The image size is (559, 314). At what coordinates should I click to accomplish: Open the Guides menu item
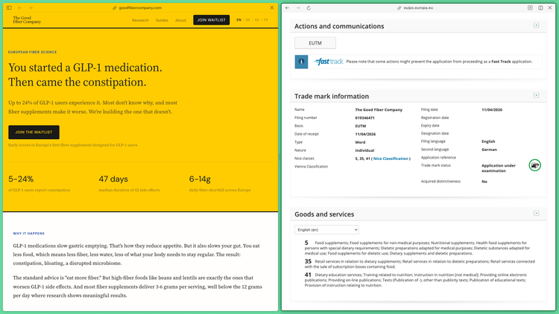click(162, 20)
